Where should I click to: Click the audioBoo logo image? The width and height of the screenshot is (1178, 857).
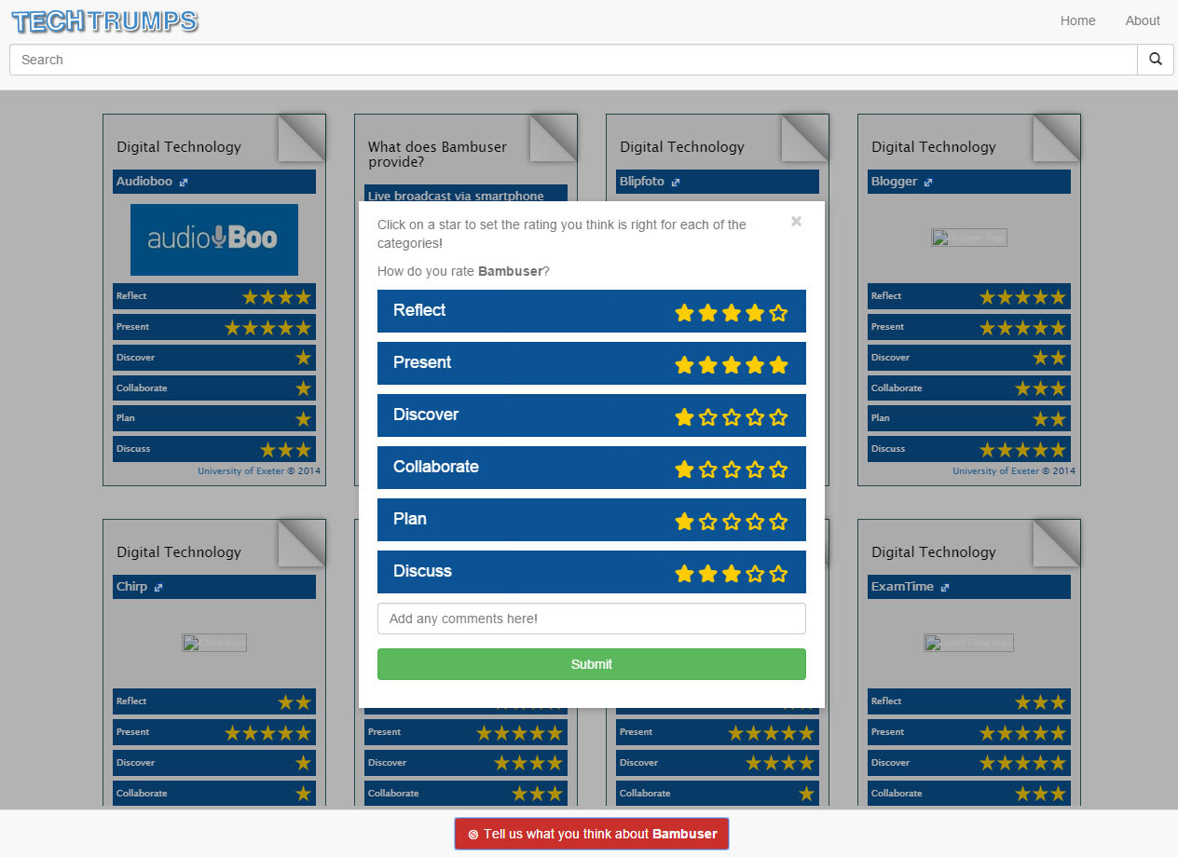tap(214, 239)
